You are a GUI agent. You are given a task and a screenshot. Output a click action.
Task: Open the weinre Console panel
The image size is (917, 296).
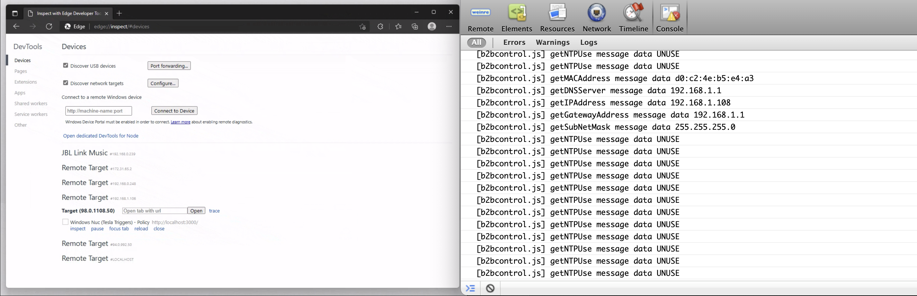(670, 17)
